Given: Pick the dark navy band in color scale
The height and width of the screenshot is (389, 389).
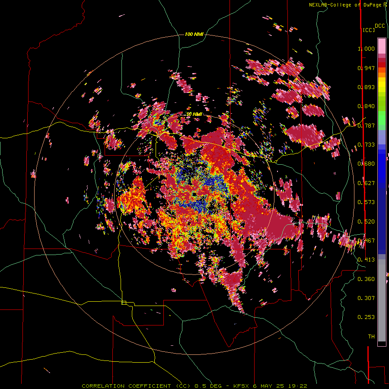Looking at the screenshot, I should tap(382, 221).
